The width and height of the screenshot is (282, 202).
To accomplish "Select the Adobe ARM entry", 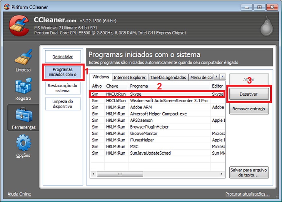I will 158,107.
